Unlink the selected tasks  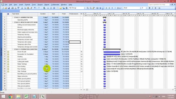pos(51,8)
